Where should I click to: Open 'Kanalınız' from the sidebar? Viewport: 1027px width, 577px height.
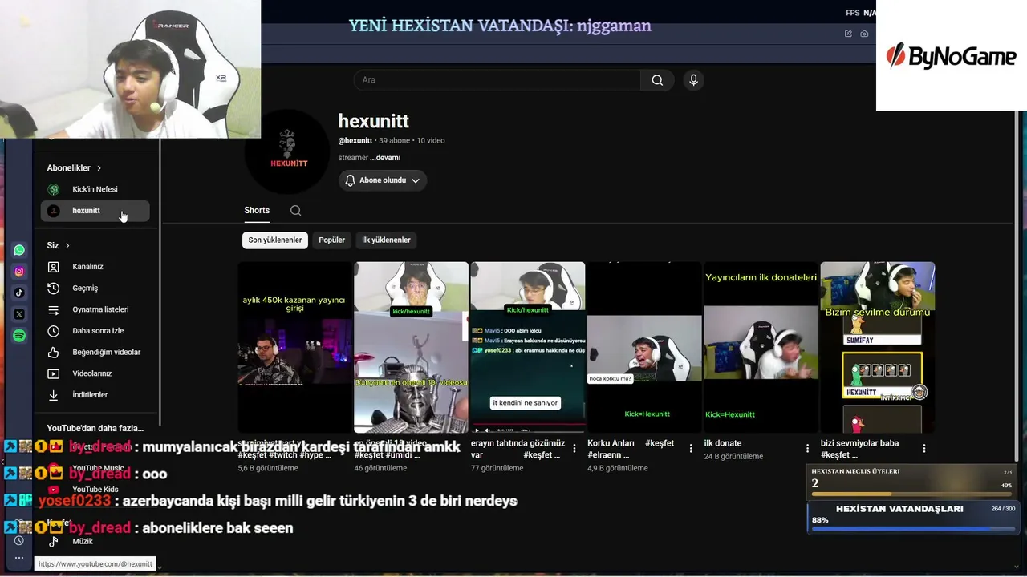(x=95, y=267)
